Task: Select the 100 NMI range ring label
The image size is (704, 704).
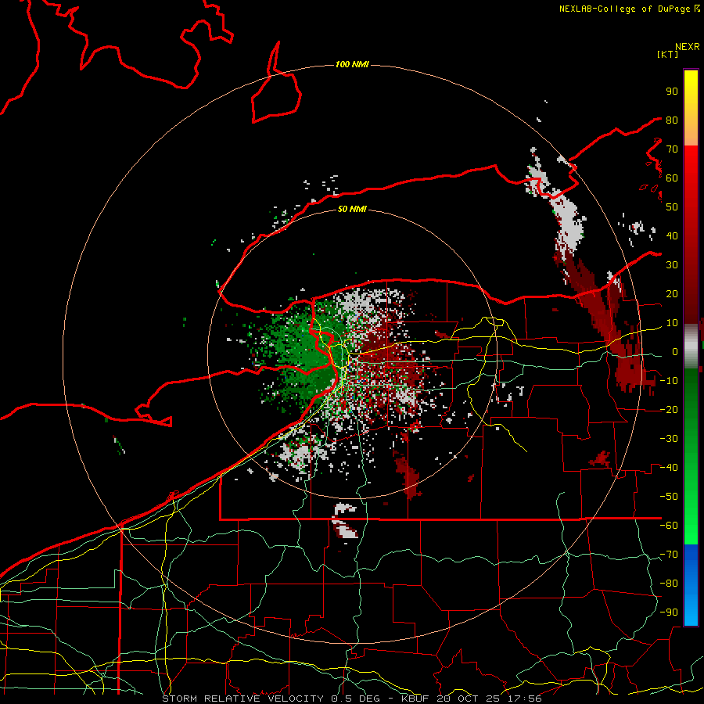Action: coord(352,64)
